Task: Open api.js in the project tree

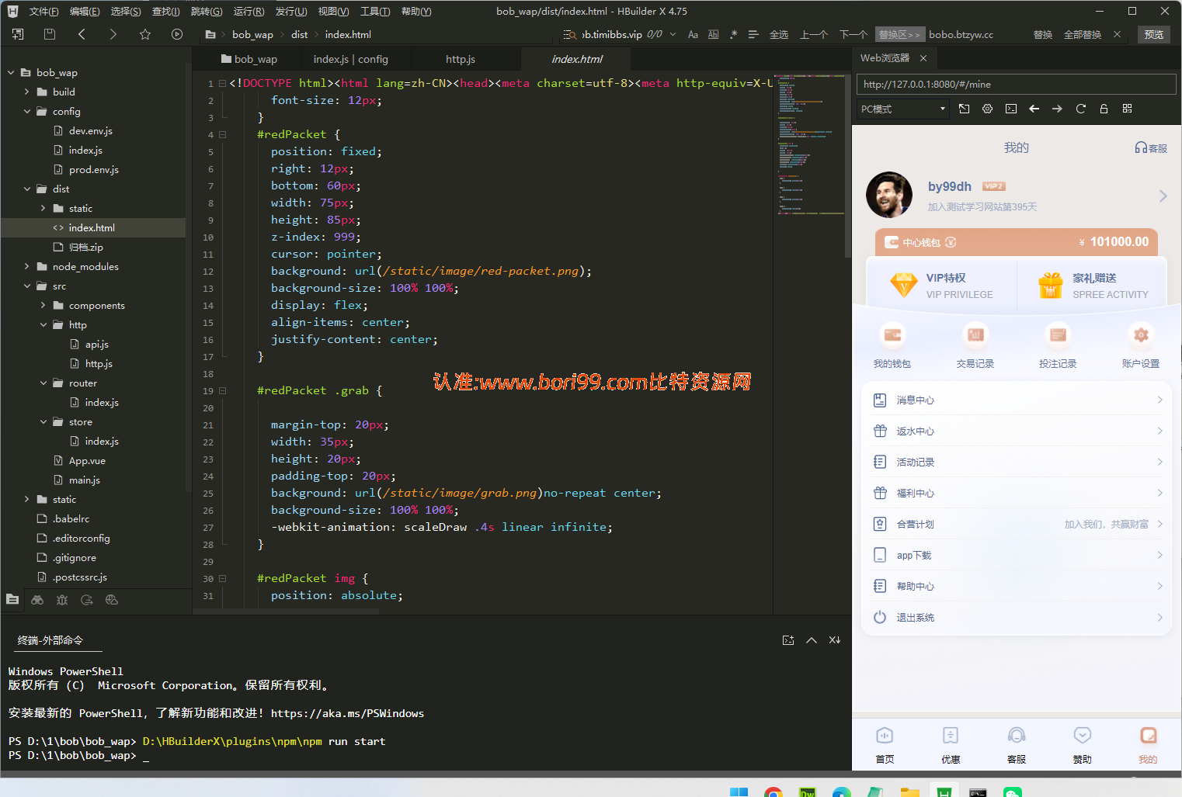Action: (x=96, y=344)
